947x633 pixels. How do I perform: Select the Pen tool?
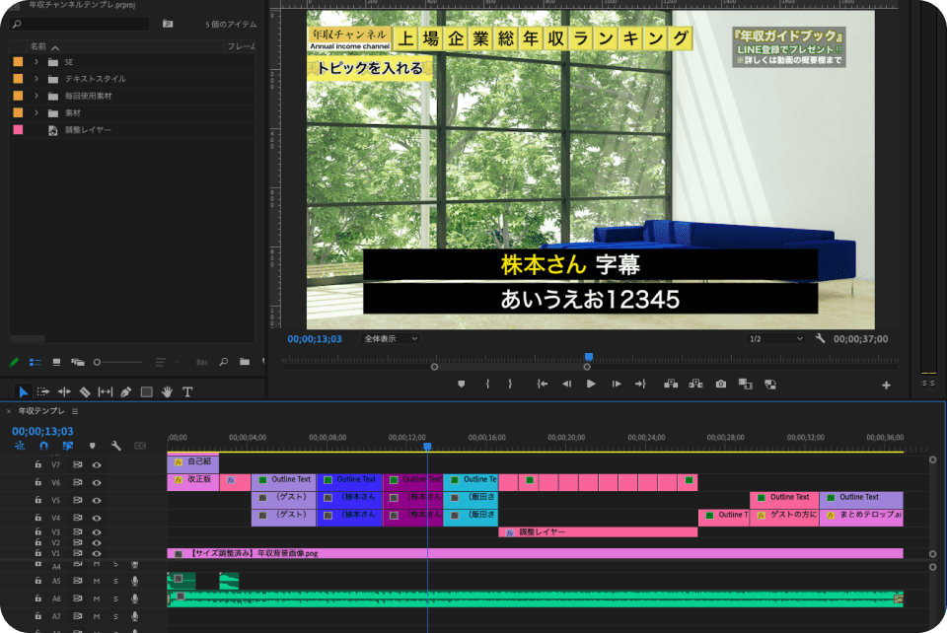click(x=125, y=391)
